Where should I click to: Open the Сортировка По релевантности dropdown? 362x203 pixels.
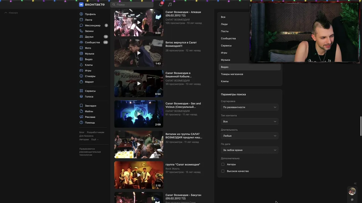(x=250, y=107)
